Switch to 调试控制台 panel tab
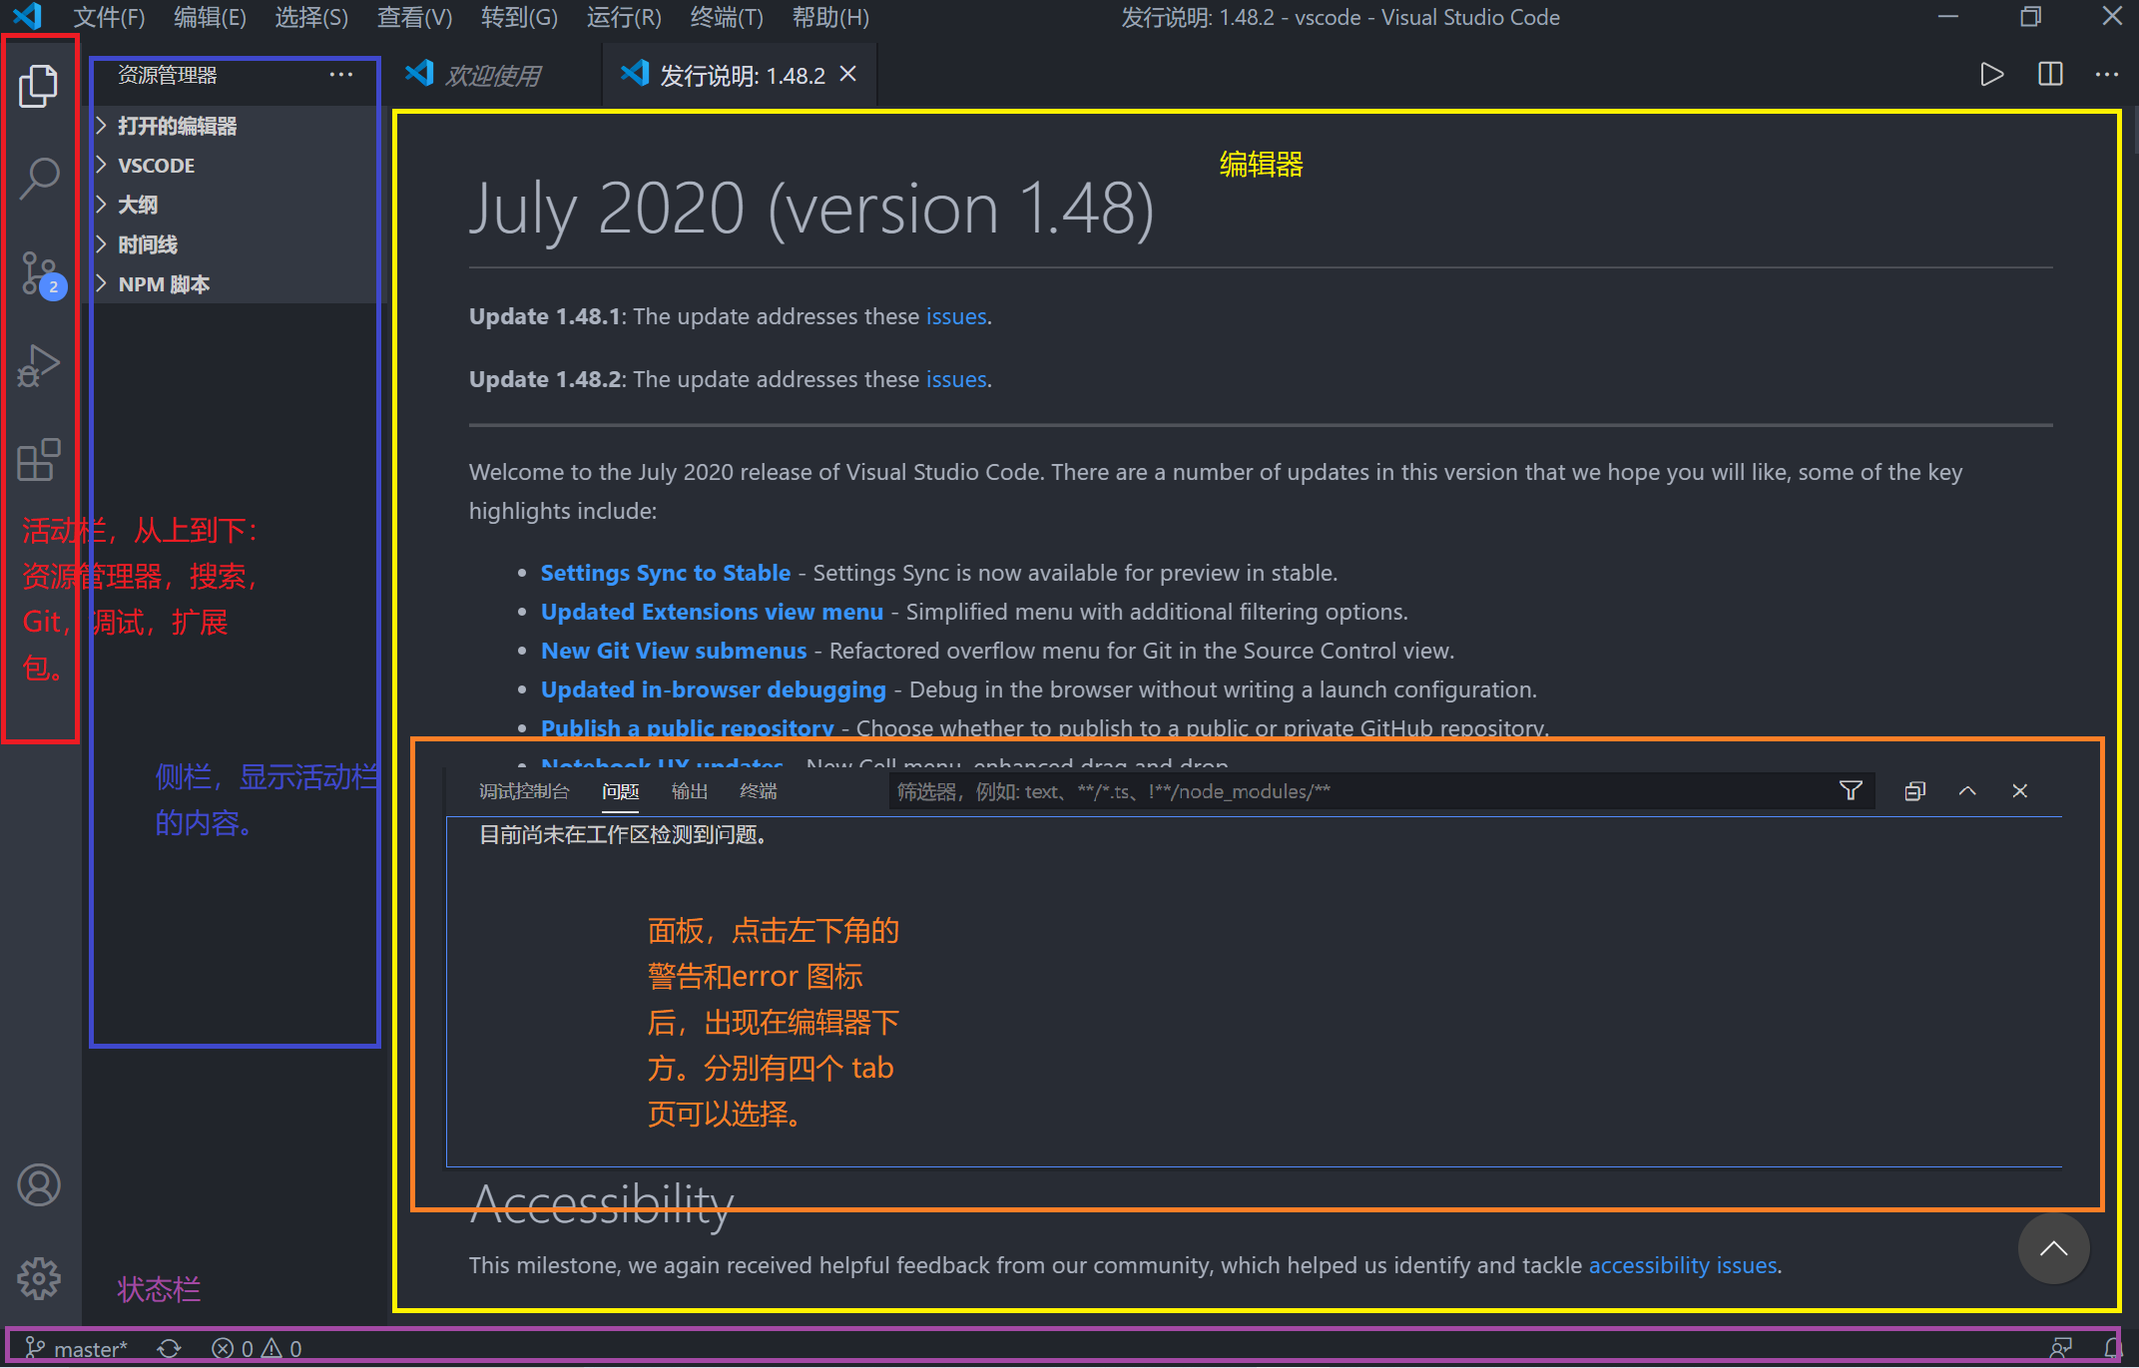The image size is (2139, 1368). click(x=524, y=791)
